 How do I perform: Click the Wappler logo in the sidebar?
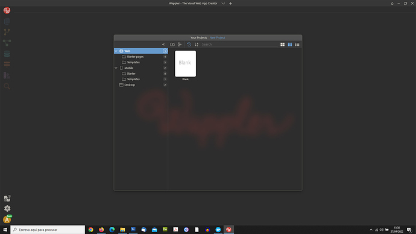coord(7,10)
